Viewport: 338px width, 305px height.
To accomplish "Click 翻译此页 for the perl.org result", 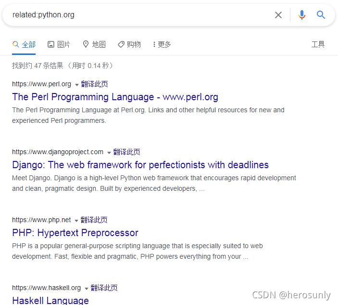I will click(94, 84).
